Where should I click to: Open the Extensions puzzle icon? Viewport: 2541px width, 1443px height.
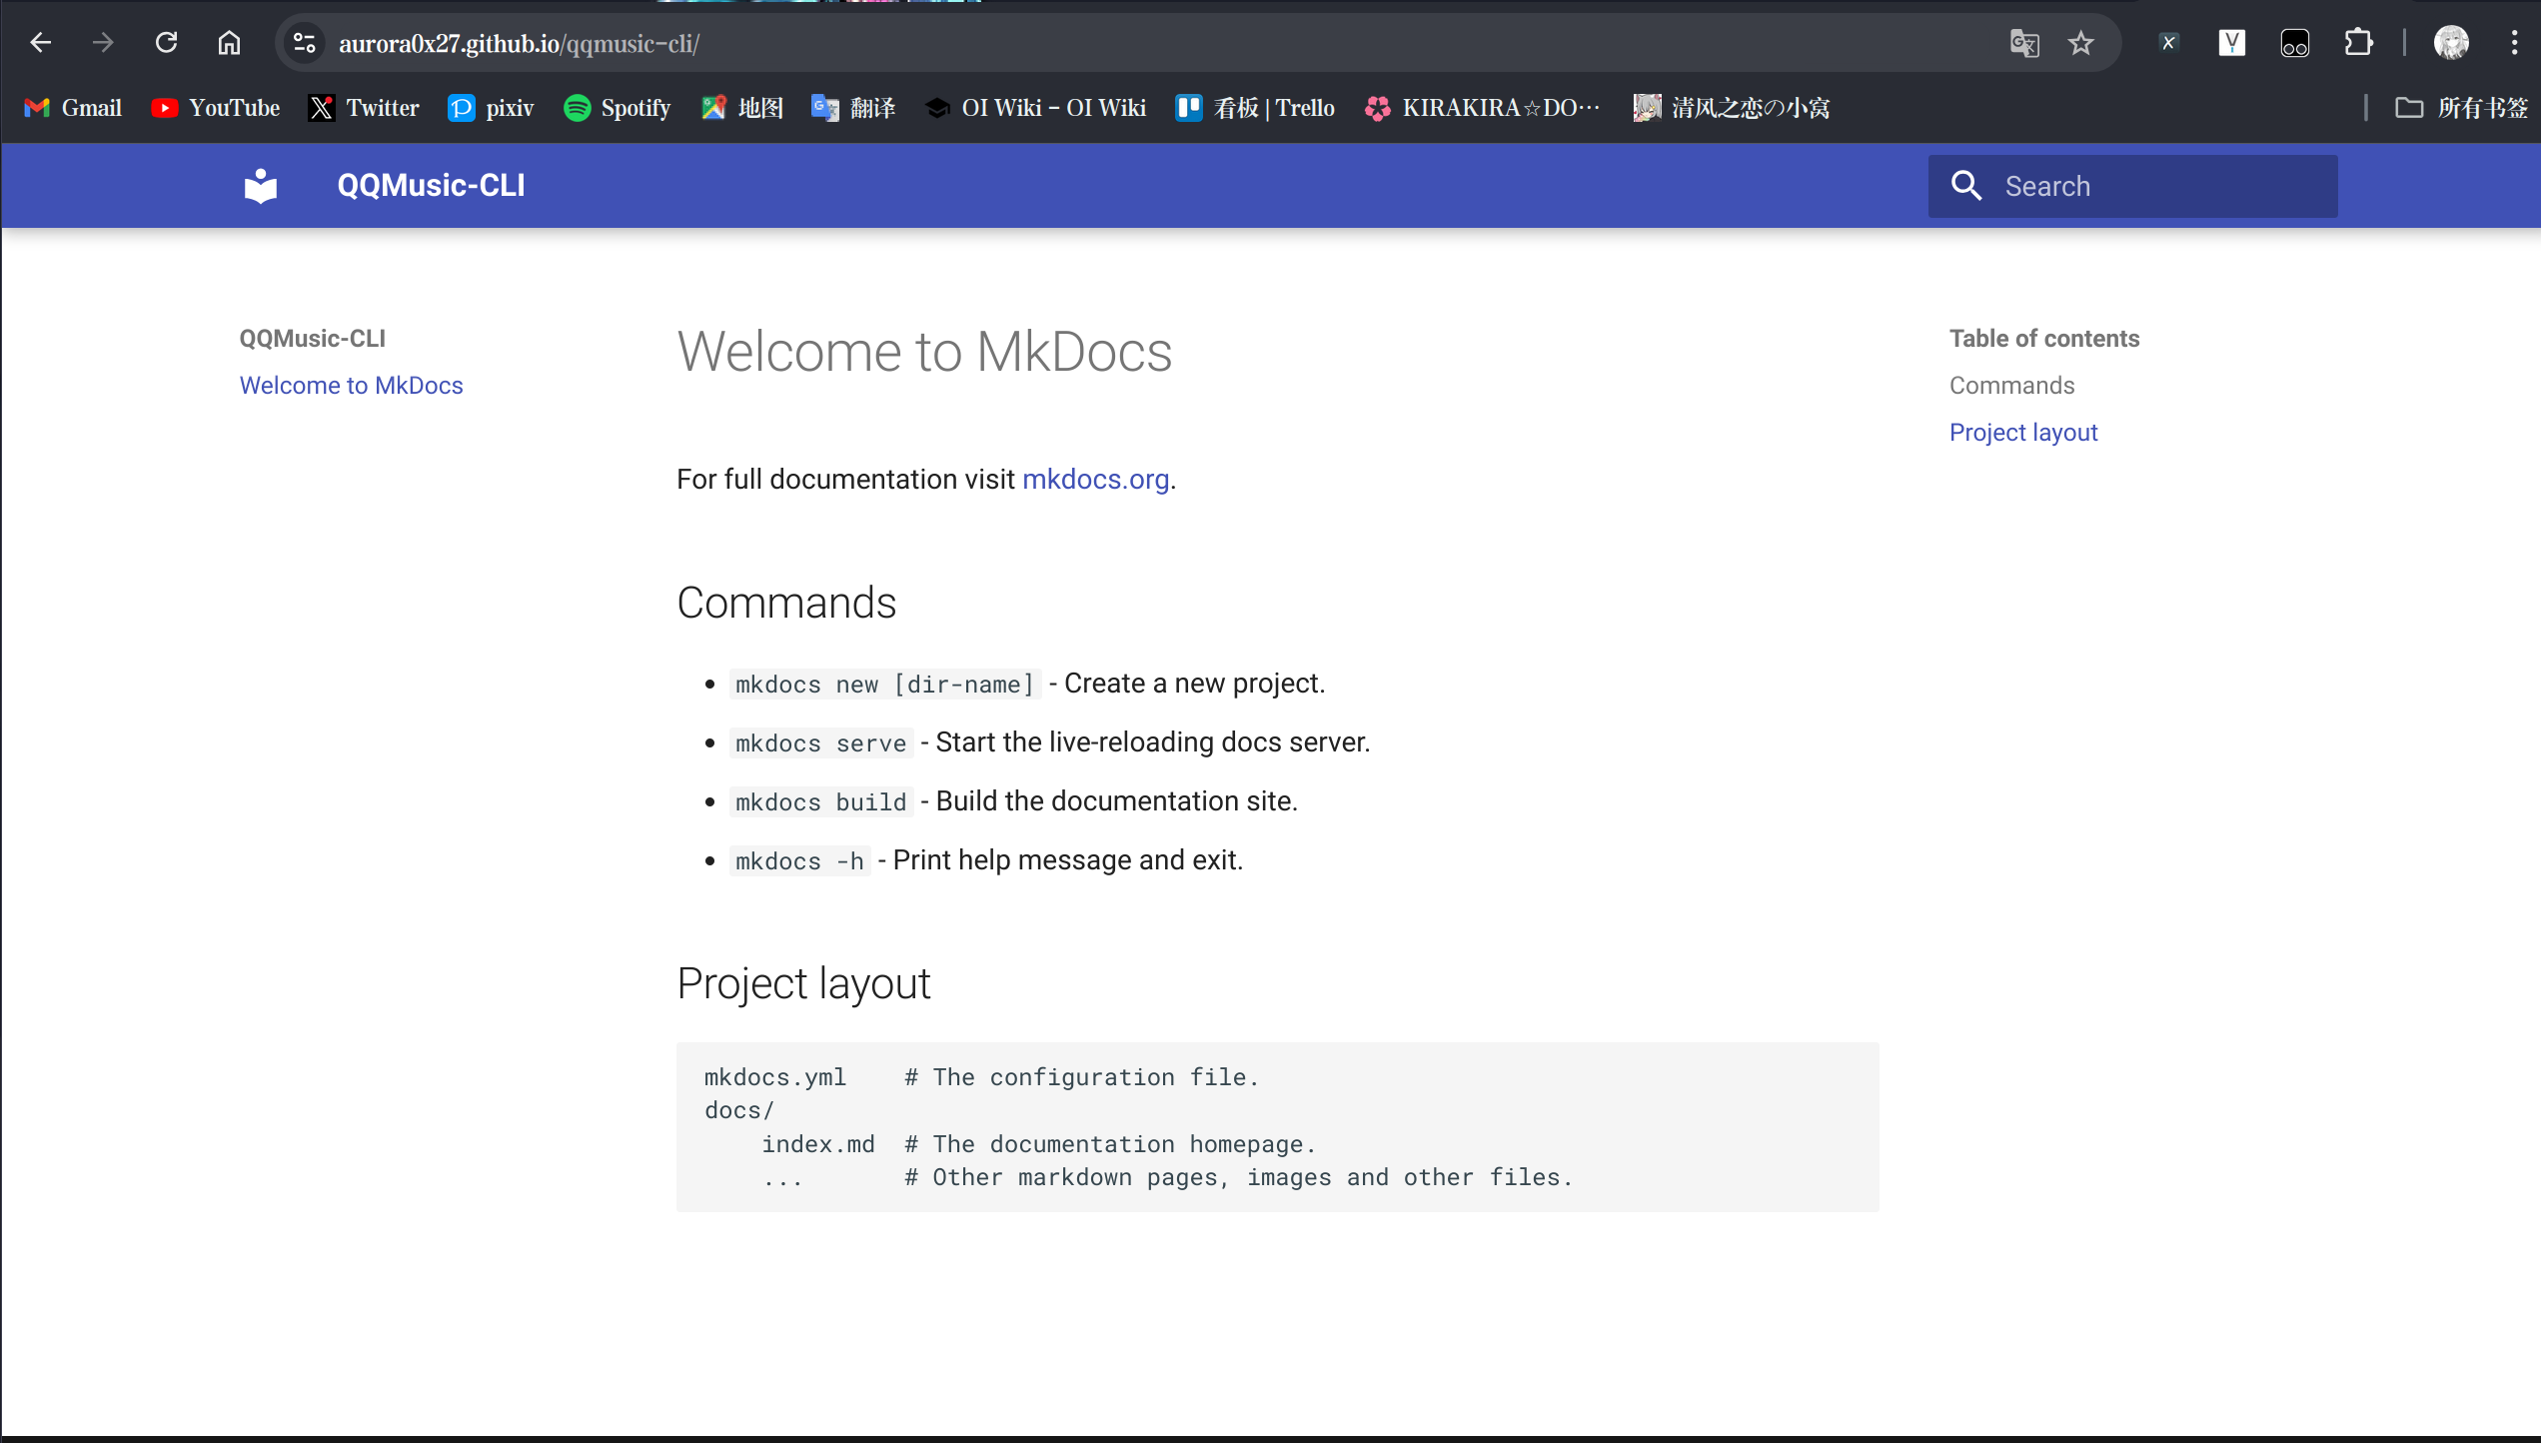coord(2358,43)
